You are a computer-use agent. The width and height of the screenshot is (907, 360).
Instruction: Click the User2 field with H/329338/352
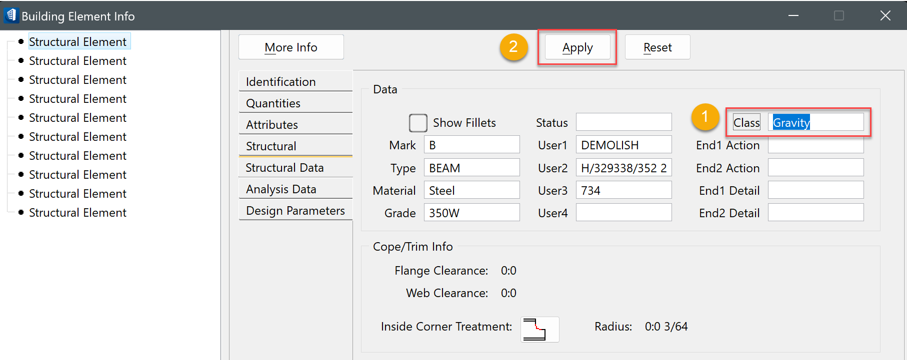click(623, 168)
